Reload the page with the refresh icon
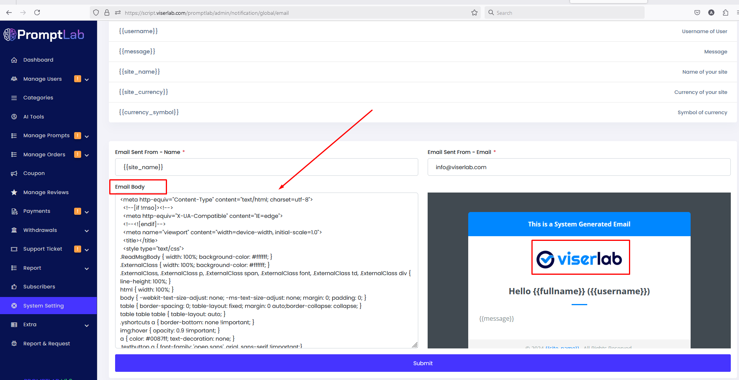This screenshot has height=380, width=739. (x=37, y=13)
